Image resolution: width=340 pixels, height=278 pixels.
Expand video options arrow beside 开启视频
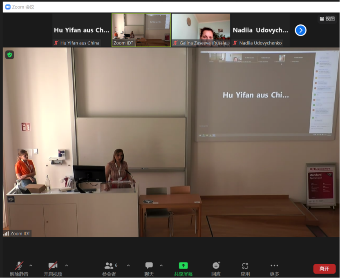pos(67,266)
